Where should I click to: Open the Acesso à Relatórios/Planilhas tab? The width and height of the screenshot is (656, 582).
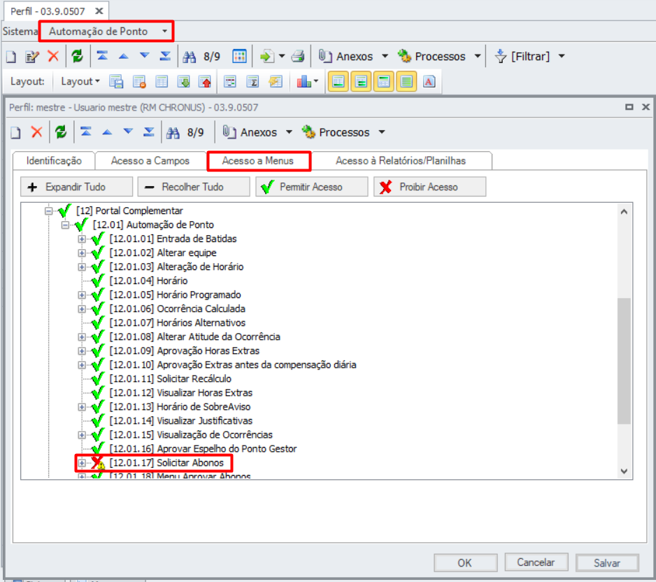click(x=401, y=161)
